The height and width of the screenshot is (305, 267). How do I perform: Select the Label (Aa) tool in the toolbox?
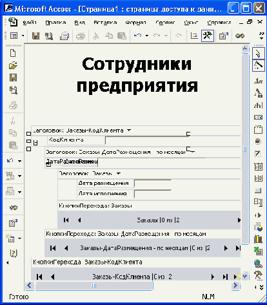pyautogui.click(x=258, y=81)
